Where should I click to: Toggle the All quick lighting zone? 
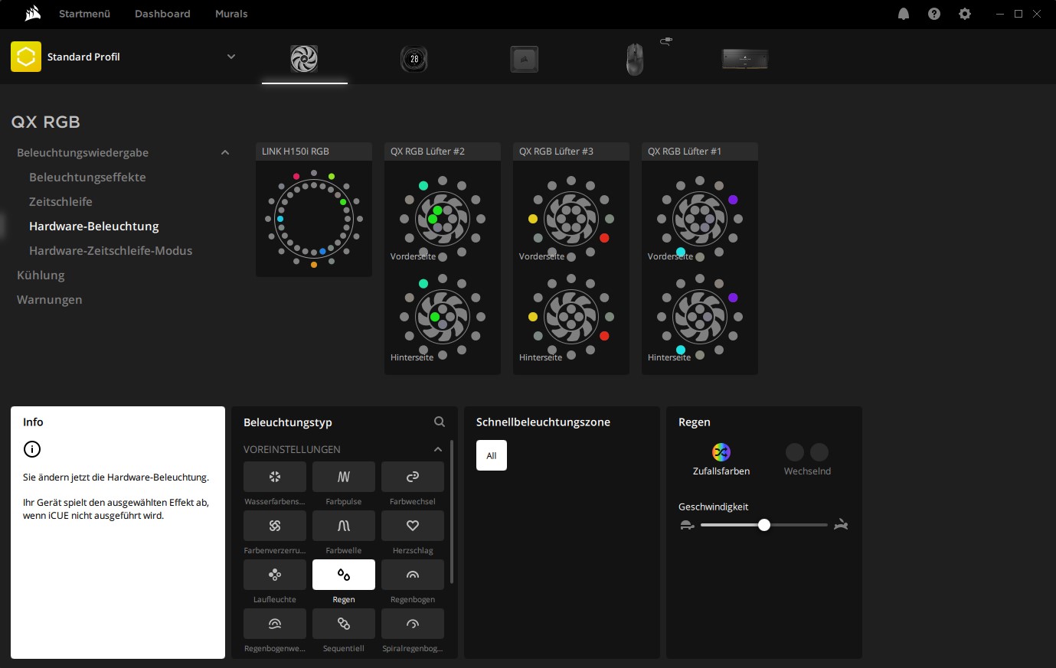tap(492, 455)
